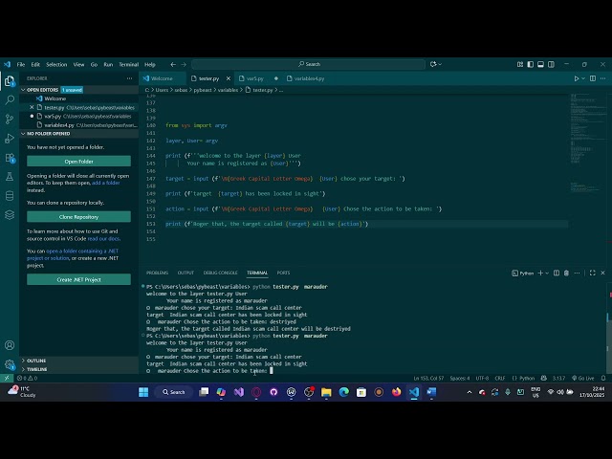Split the editor right
612x459 pixels.
[593, 78]
